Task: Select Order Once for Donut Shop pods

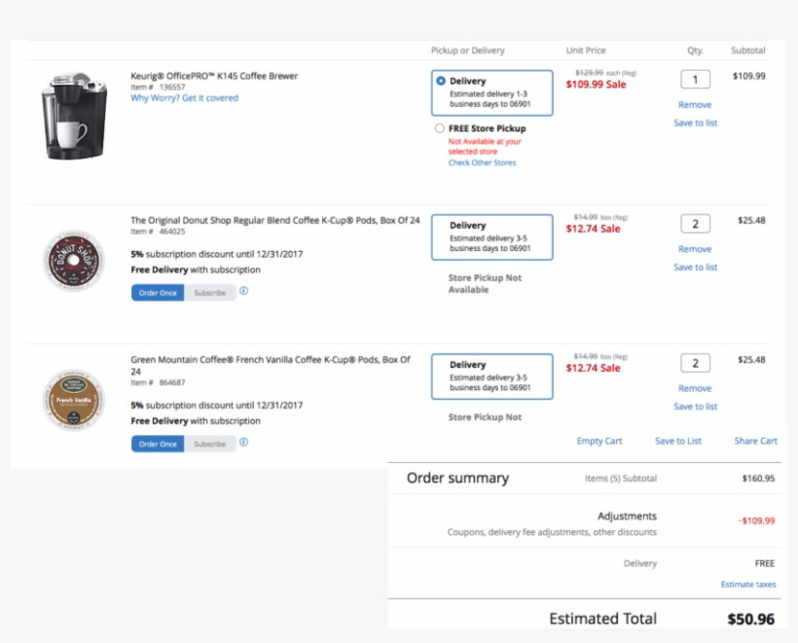Action: [157, 291]
